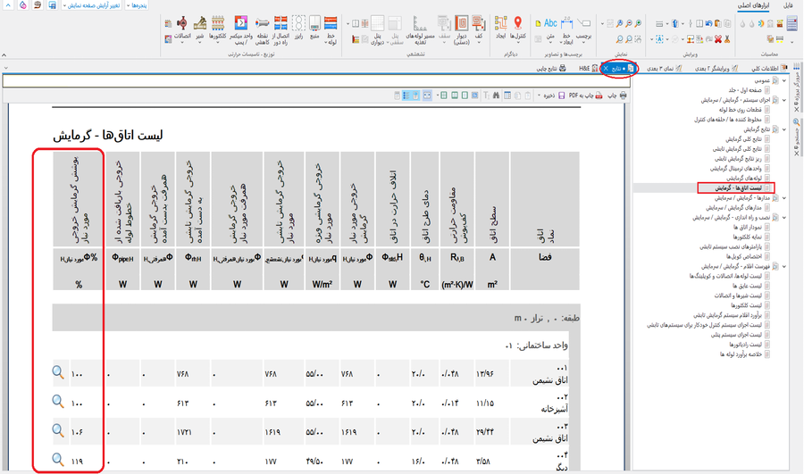The width and height of the screenshot is (804, 474).
Task: Close the Results (نتایج) tab
Action: 606,68
